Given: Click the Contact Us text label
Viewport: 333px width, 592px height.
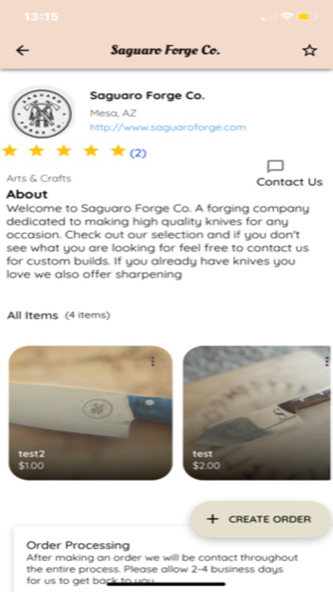Looking at the screenshot, I should (x=290, y=182).
